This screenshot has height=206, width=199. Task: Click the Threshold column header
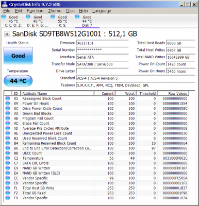coord(147,93)
